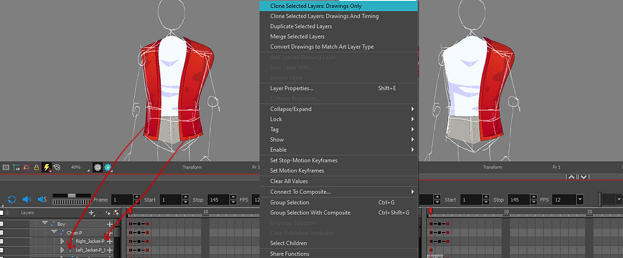
Task: Click the Frame number input field
Action: click(x=121, y=200)
